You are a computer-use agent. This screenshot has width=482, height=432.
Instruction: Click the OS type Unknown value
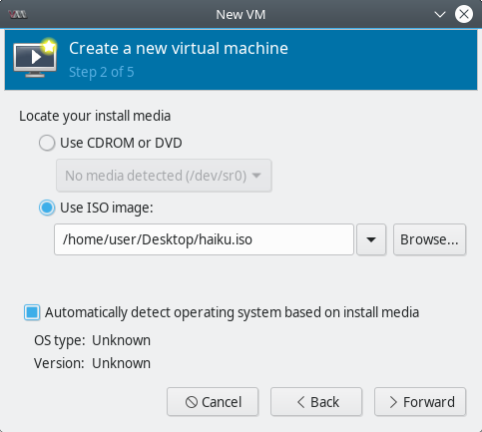[121, 340]
